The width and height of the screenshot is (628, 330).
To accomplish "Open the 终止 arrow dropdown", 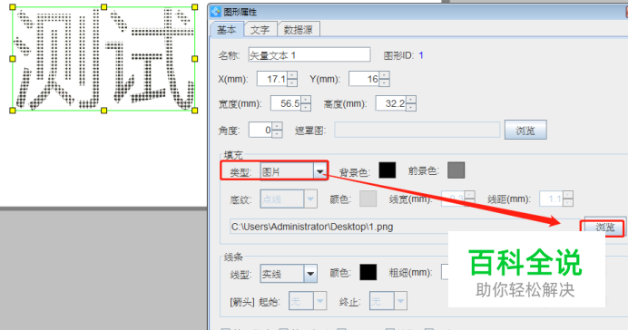I will click(x=388, y=301).
